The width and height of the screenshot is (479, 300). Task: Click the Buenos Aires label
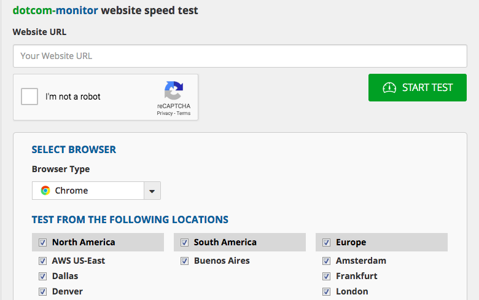[x=222, y=261]
